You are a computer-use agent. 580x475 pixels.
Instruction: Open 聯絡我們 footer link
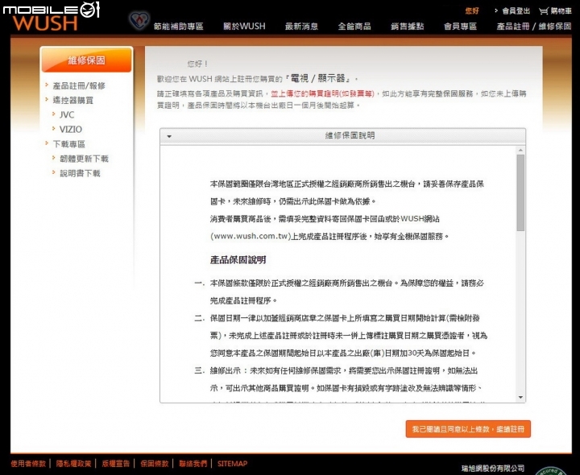[193, 464]
